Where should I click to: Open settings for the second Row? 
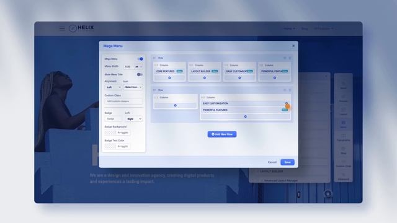pos(285,90)
